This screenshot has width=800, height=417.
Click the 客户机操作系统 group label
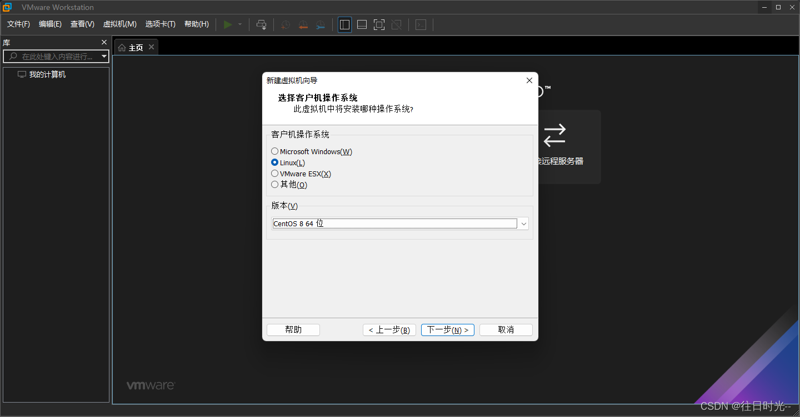(300, 135)
